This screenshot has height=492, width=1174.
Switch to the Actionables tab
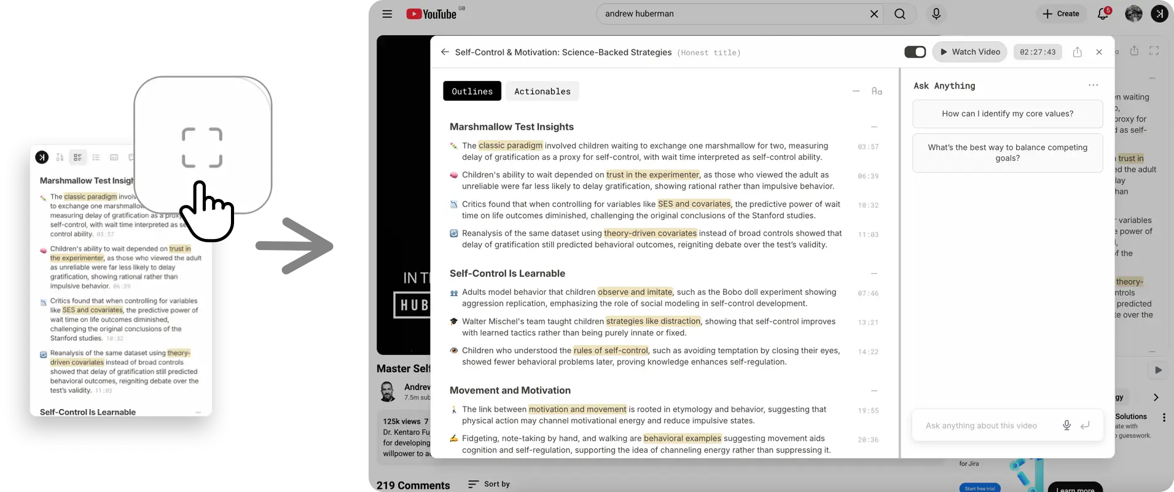click(542, 91)
